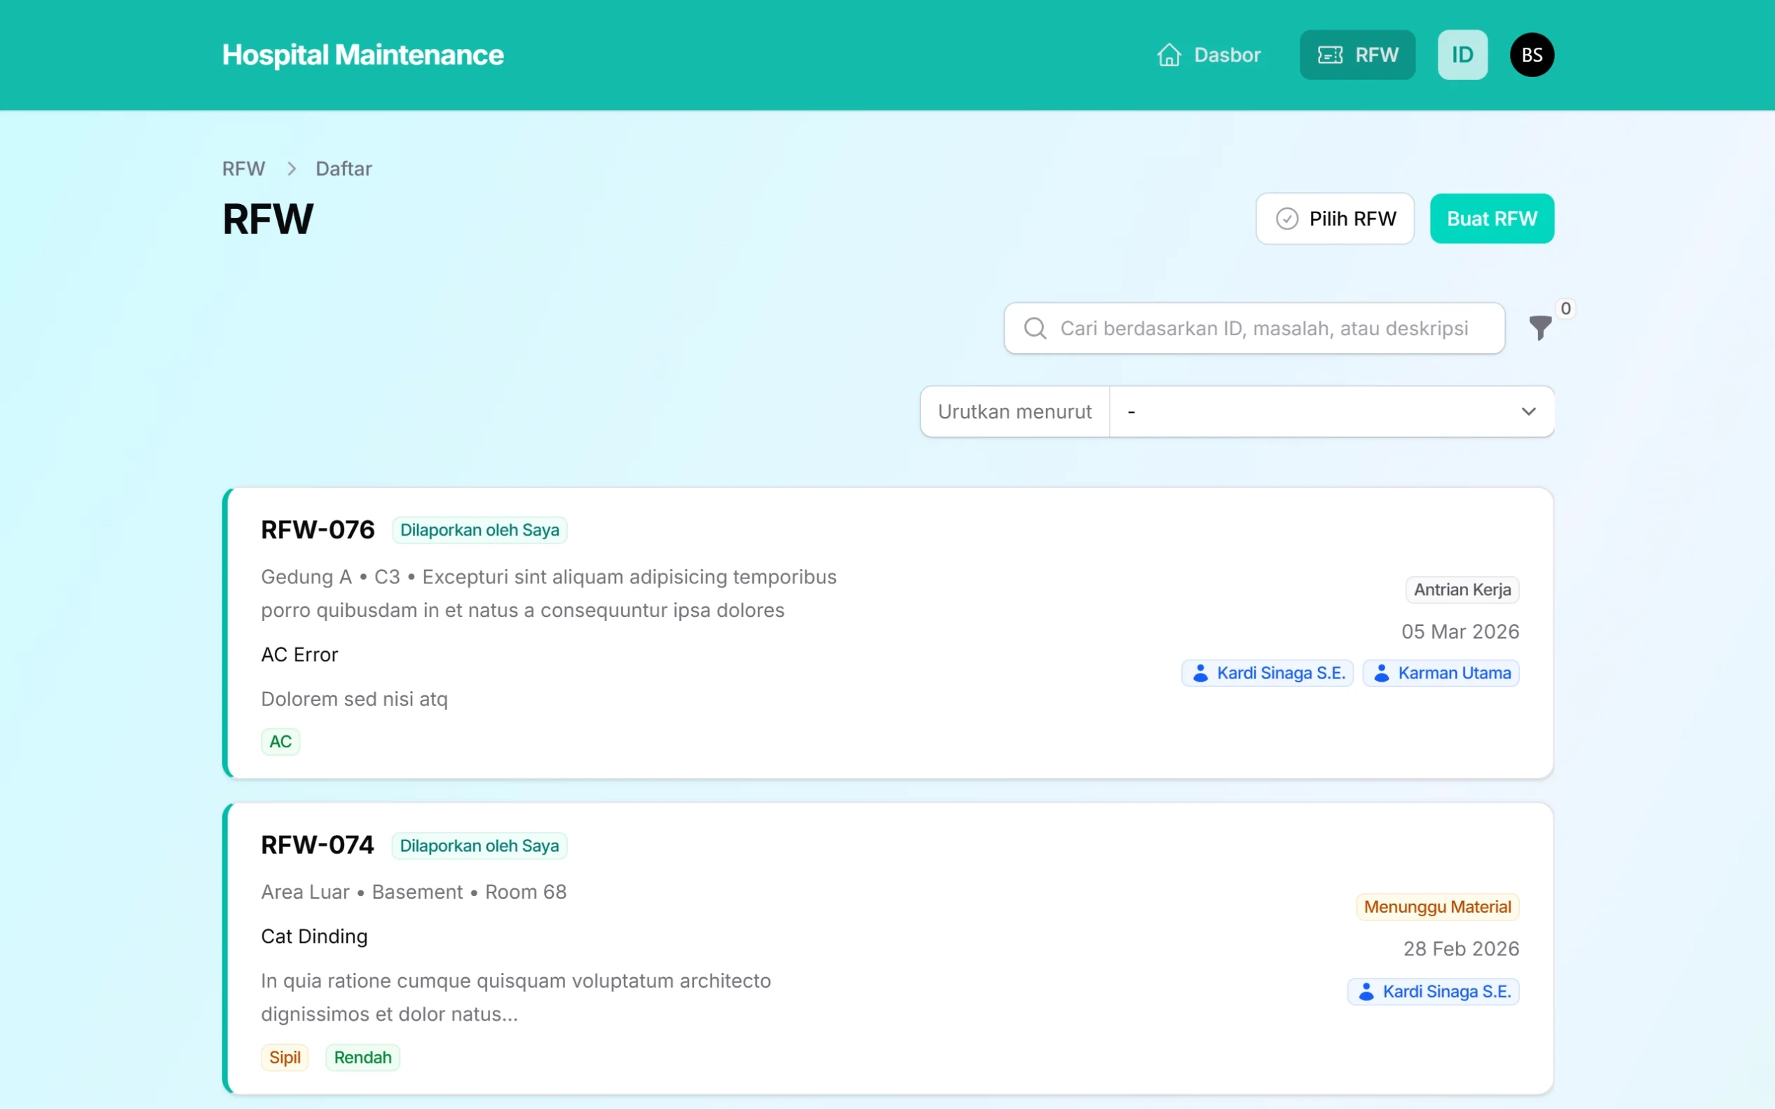Toggle Pilih RFW selection mode
This screenshot has width=1775, height=1109.
1334,219
